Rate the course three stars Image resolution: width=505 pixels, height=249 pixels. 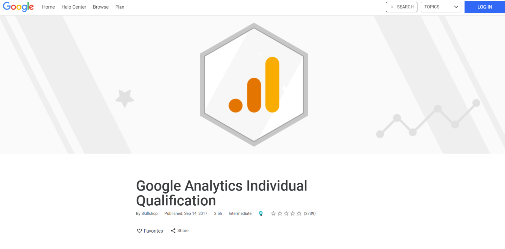(286, 213)
